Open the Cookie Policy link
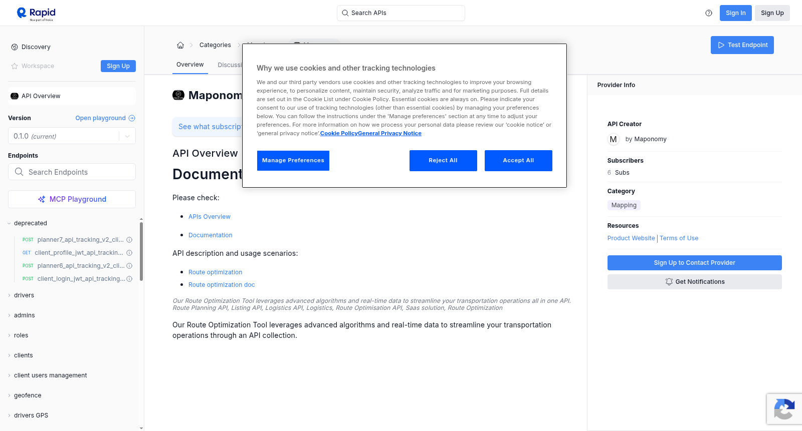Screen dimensions: 802x431 click(339, 134)
